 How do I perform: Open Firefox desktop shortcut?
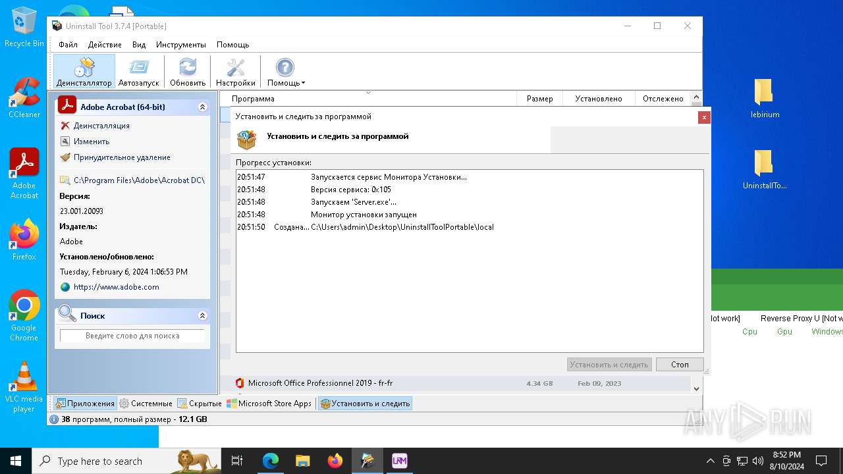(24, 241)
